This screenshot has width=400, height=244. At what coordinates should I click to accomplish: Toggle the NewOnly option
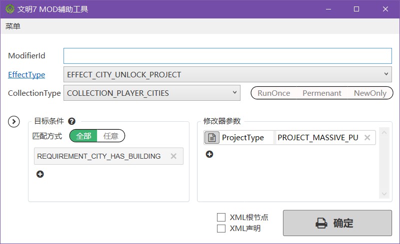click(x=370, y=93)
